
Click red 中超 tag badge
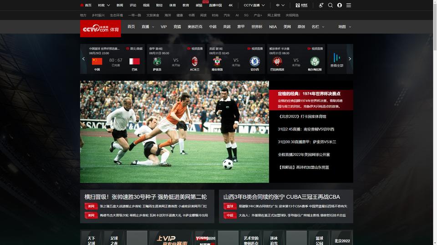(x=230, y=215)
